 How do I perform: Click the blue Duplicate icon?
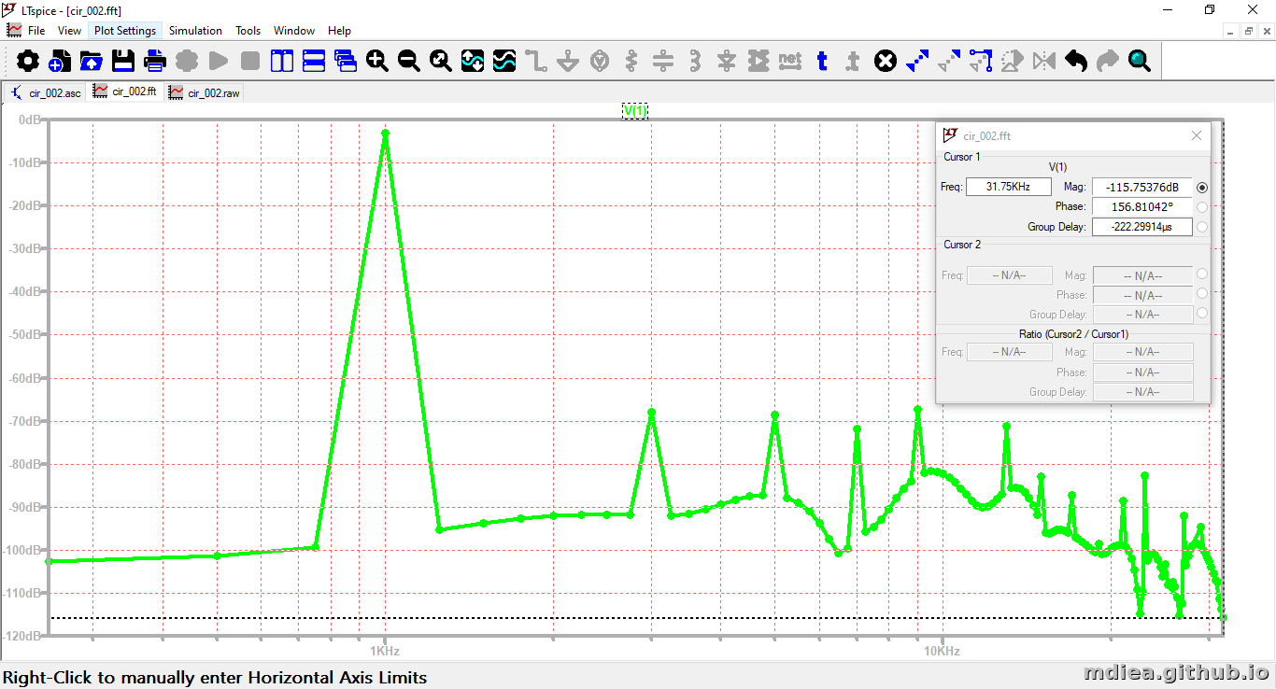click(x=917, y=62)
